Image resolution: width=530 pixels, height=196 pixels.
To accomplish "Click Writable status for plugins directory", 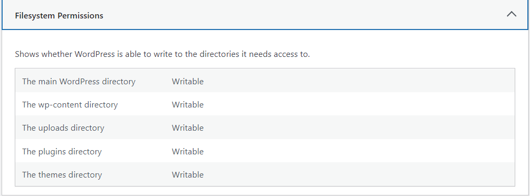I will 188,151.
